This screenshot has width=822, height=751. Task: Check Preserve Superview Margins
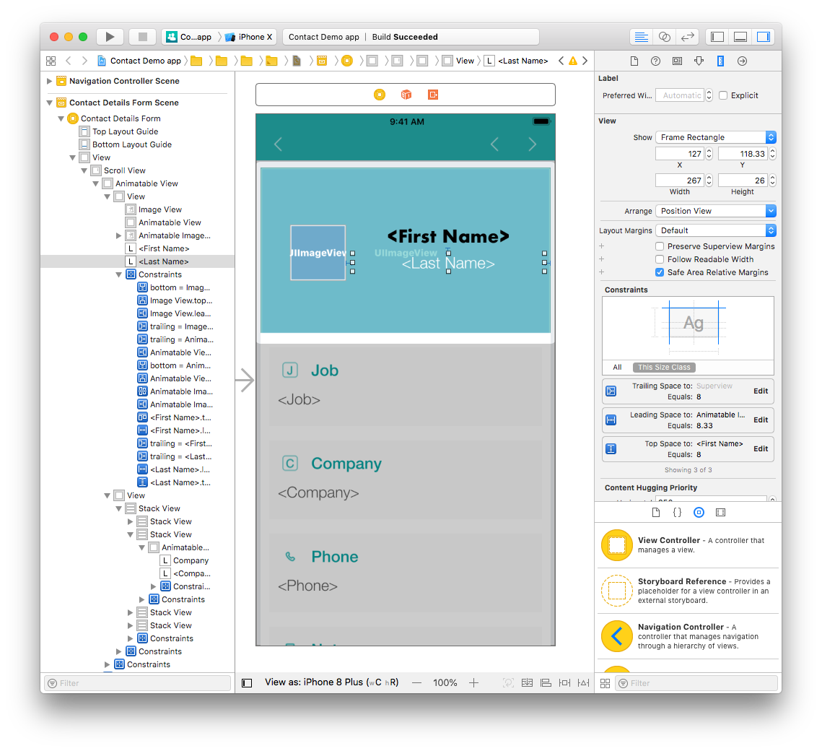pos(660,246)
